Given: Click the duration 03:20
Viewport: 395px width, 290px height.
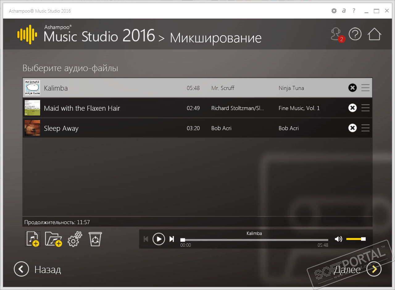Looking at the screenshot, I should click(x=193, y=128).
